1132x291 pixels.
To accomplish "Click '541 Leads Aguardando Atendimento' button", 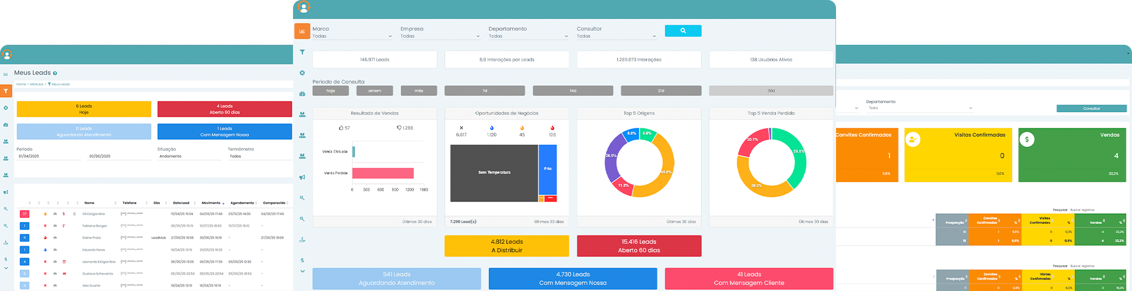I will [x=397, y=279].
